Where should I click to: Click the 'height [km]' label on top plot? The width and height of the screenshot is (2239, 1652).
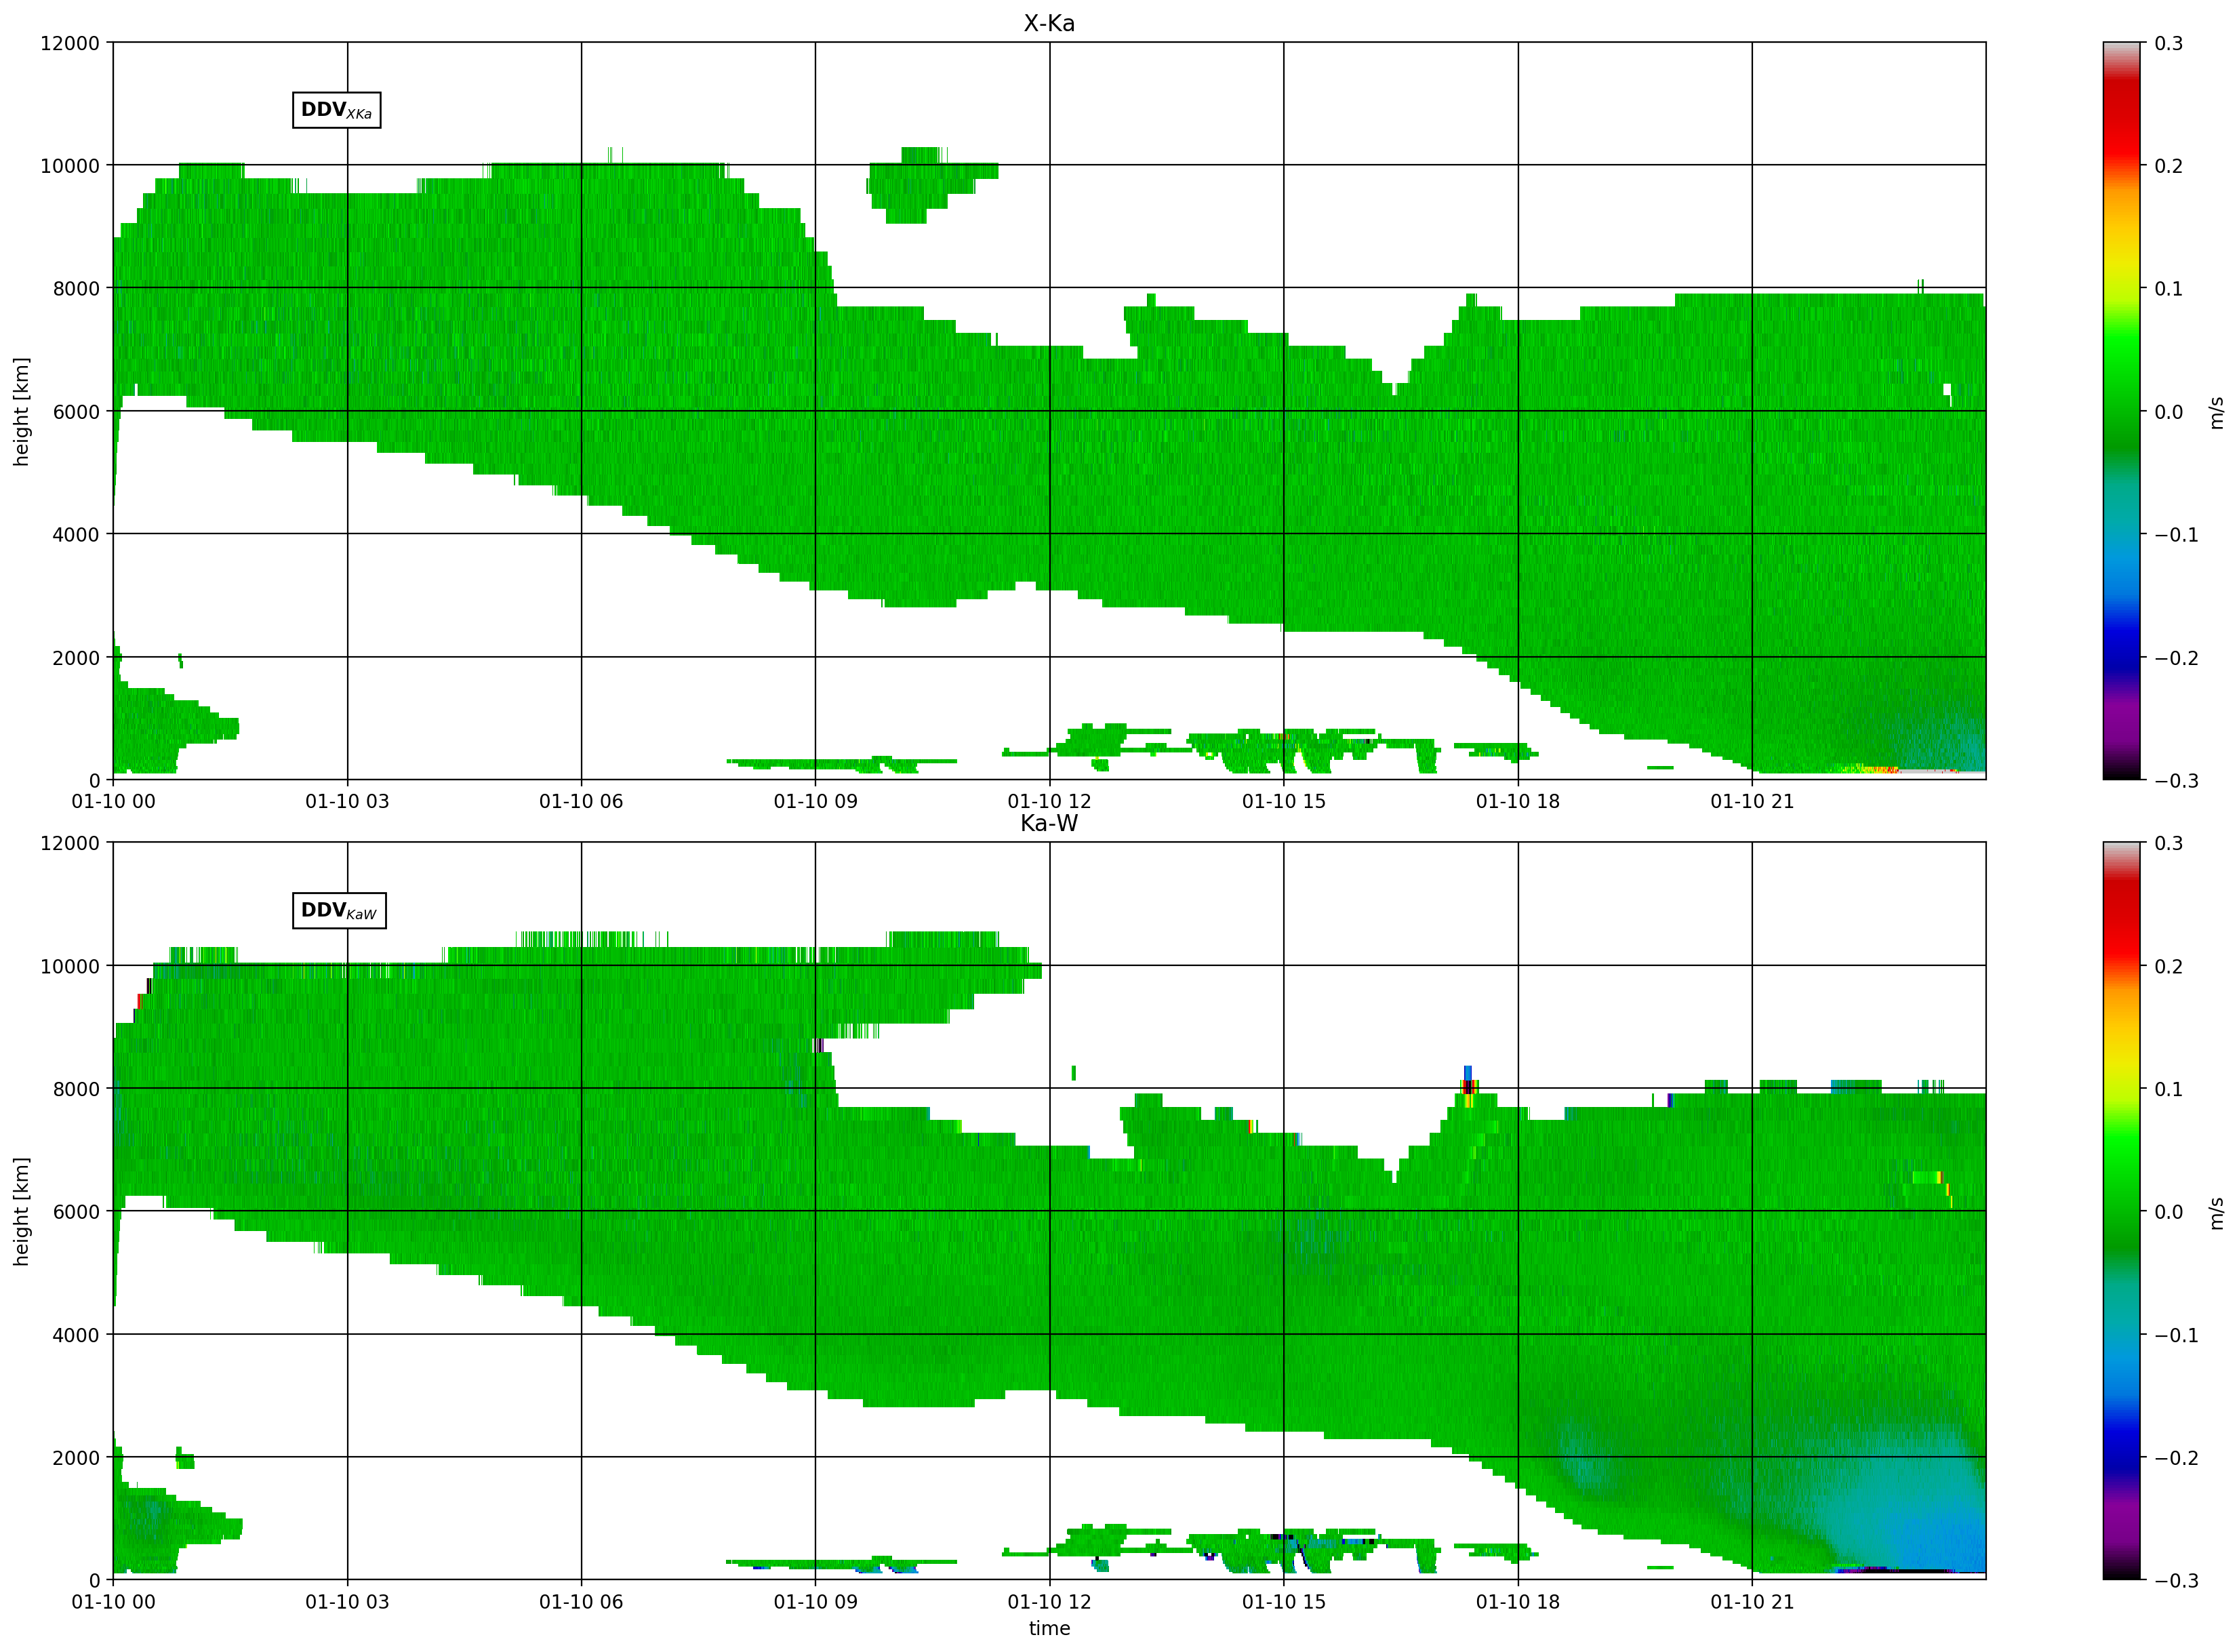21,411
